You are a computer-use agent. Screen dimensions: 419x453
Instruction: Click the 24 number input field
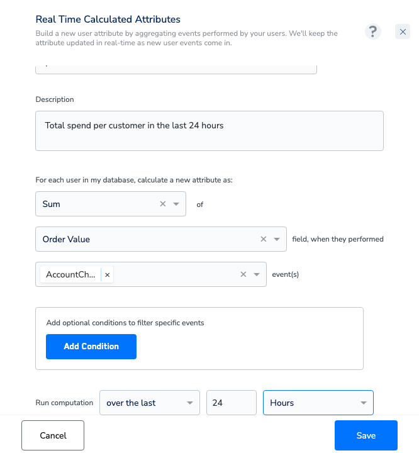click(x=231, y=403)
